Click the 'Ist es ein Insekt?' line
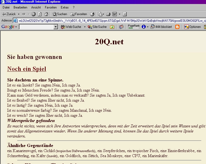This screenshot has height=164, width=206. pos(44,85)
